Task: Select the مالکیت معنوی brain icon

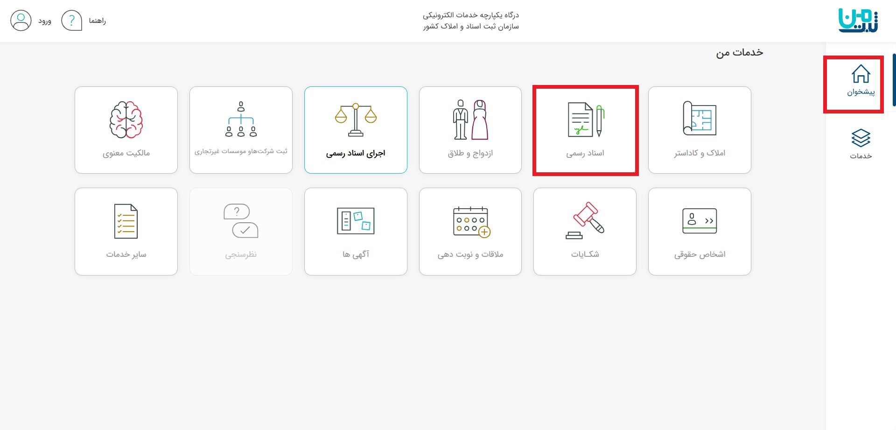Action: pos(126,120)
